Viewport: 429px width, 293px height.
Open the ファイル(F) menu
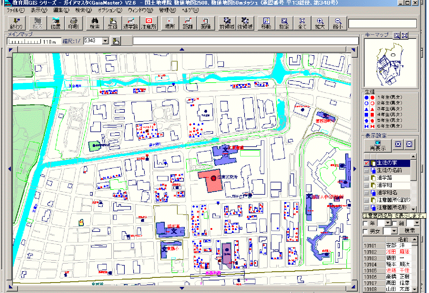pyautogui.click(x=16, y=10)
